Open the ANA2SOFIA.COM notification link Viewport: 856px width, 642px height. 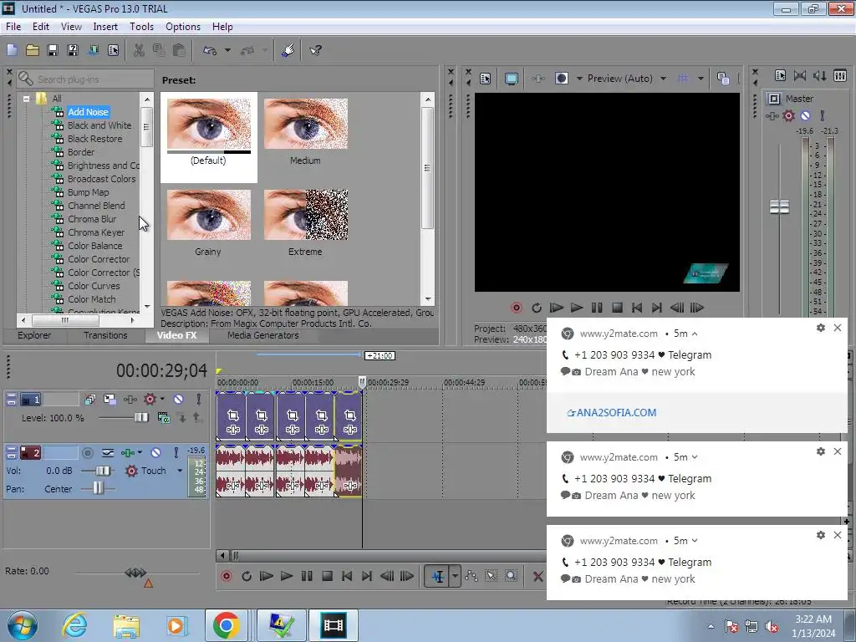click(x=611, y=413)
